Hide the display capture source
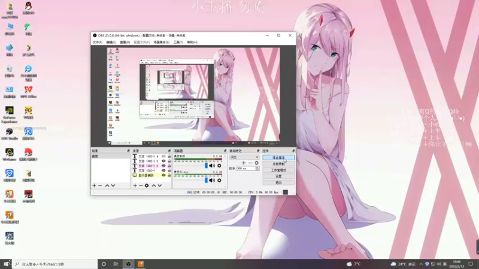The image size is (479, 269). [x=163, y=175]
